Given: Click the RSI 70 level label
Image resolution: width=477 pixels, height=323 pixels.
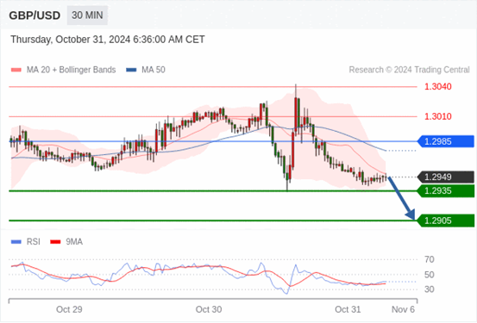Looking at the screenshot, I should coord(430,259).
